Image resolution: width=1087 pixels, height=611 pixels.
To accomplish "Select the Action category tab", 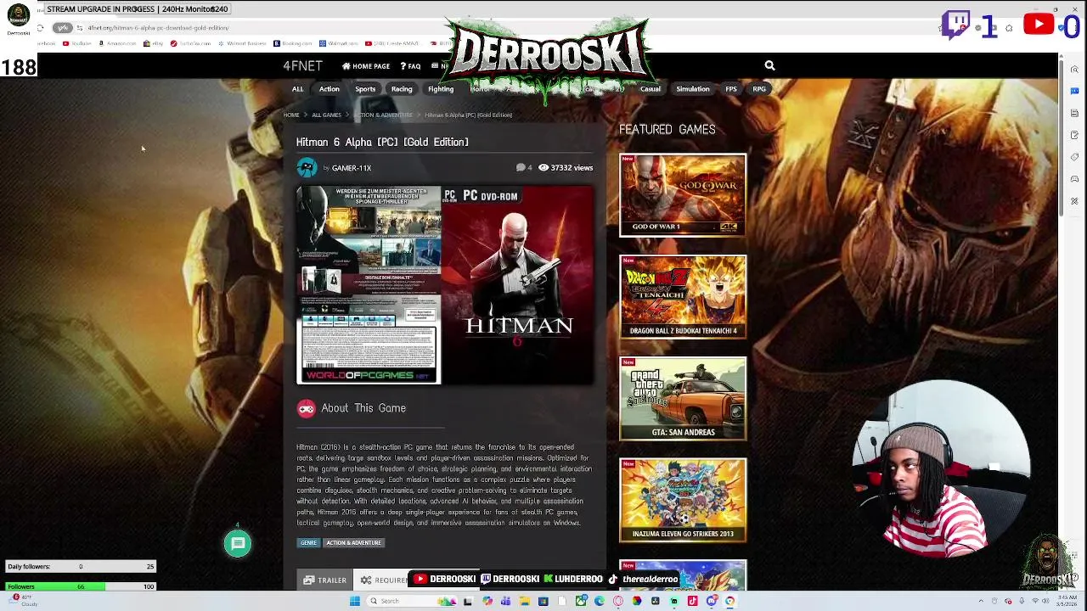I will click(x=329, y=89).
